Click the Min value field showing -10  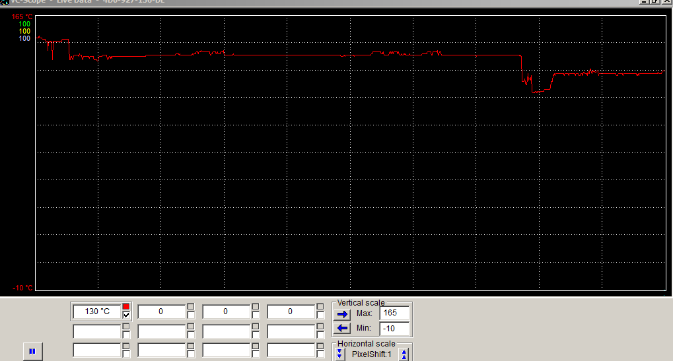coord(394,328)
